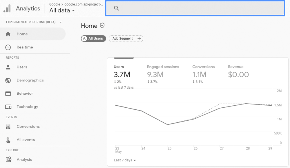The height and width of the screenshot is (168, 290).
Task: Expand the Experimental Reporting (Beta) dropdown
Action: tap(61, 22)
